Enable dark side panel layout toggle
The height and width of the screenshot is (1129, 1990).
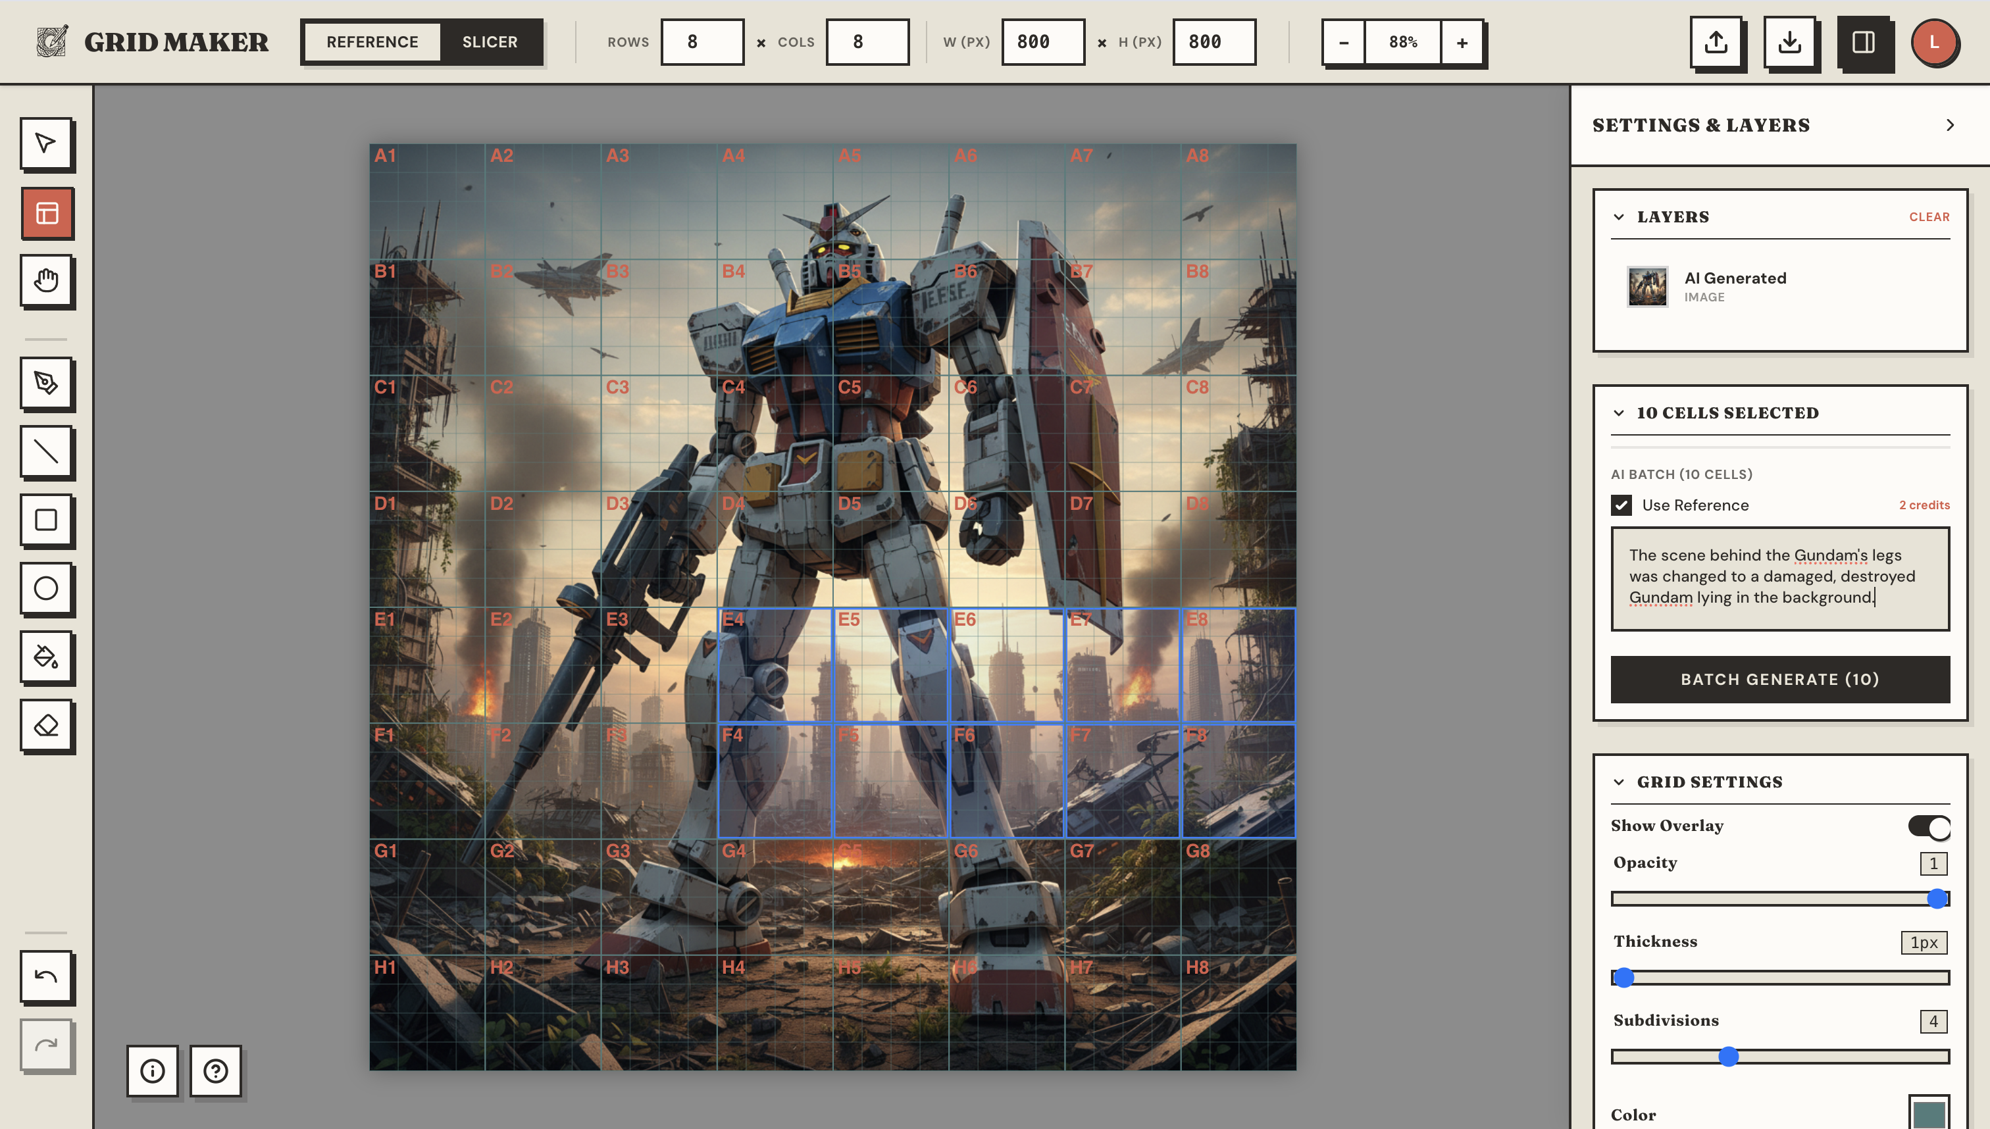coord(1866,44)
